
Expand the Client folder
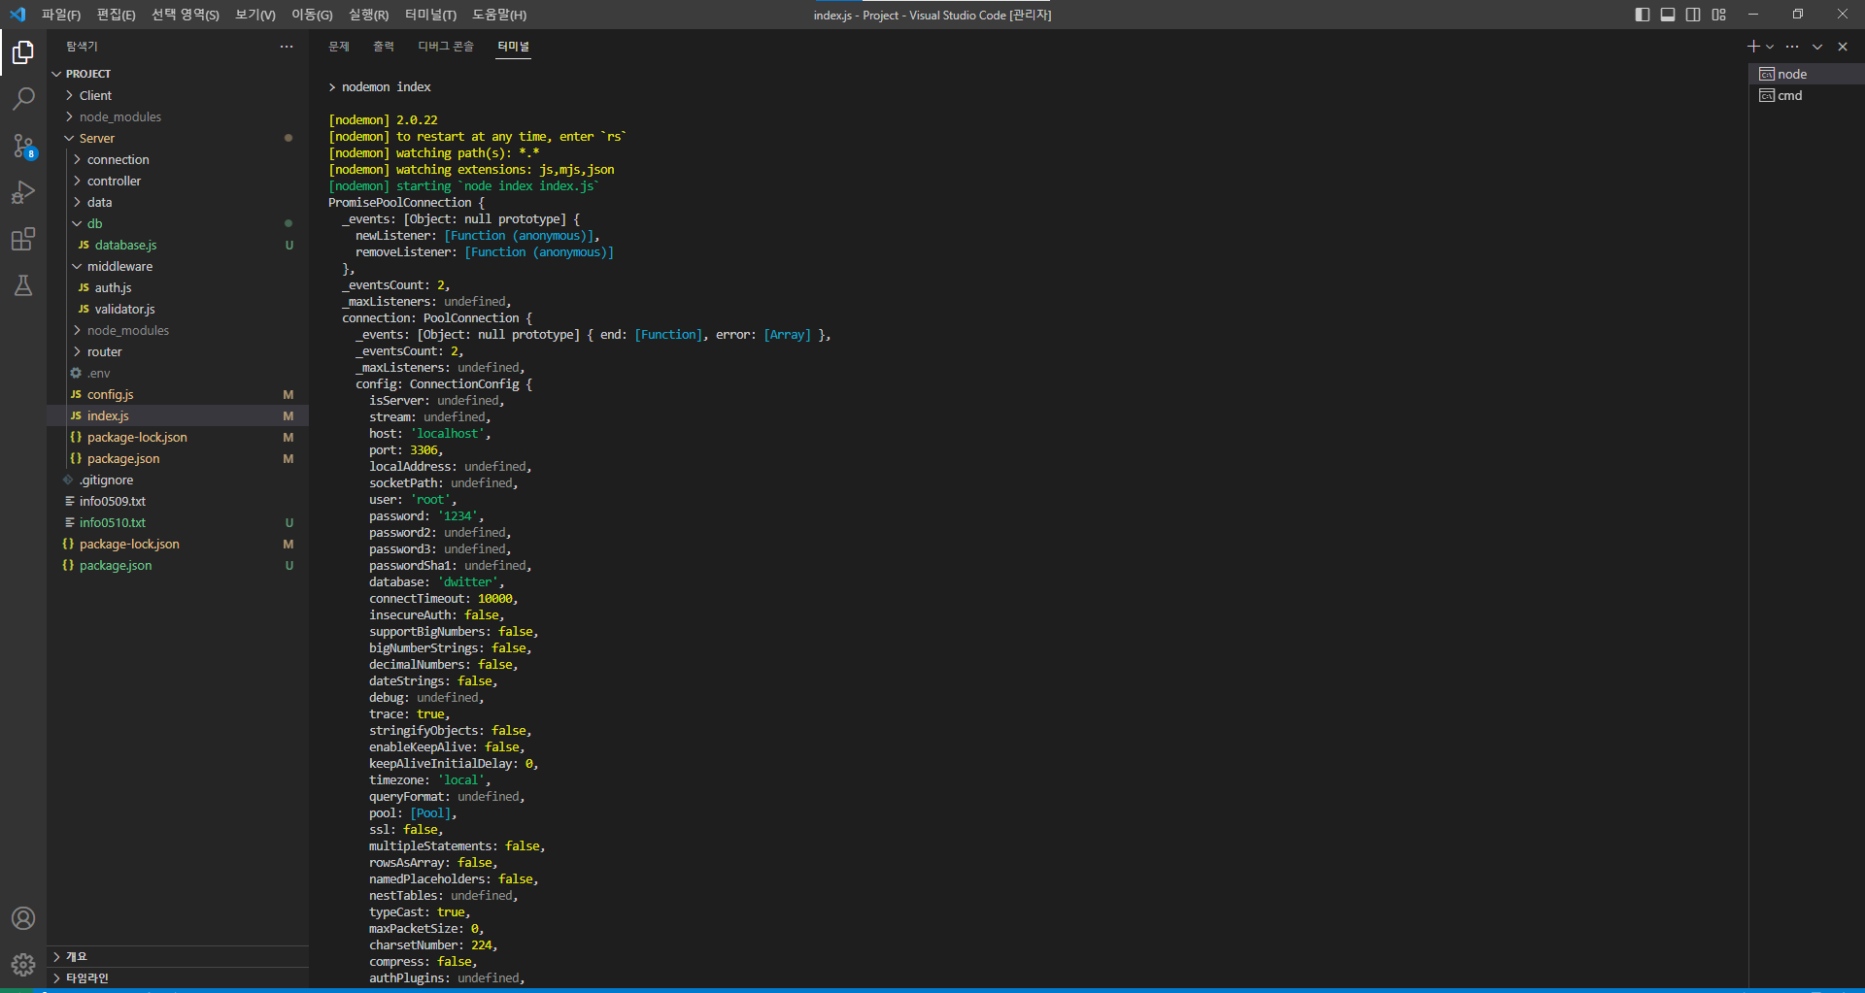(178, 95)
